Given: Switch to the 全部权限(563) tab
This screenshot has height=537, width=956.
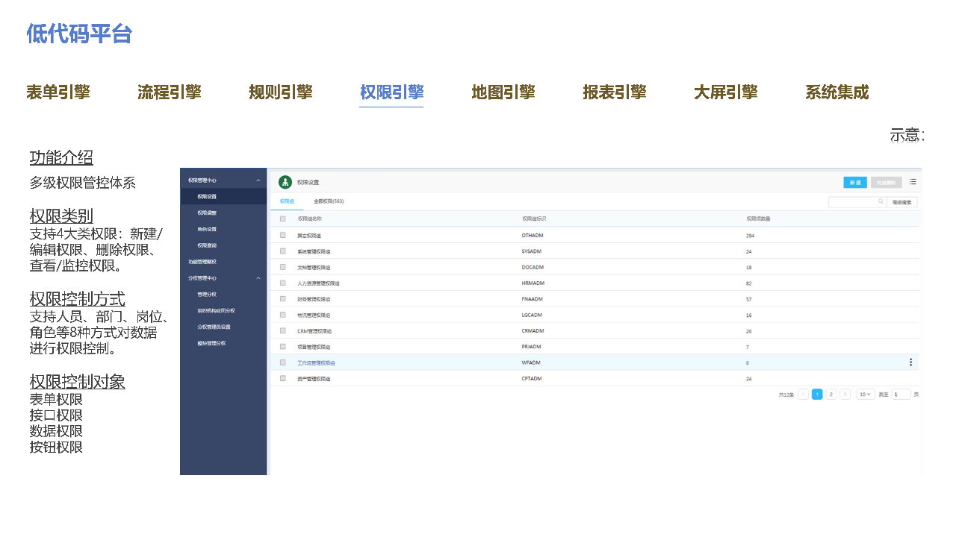Looking at the screenshot, I should coord(329,201).
